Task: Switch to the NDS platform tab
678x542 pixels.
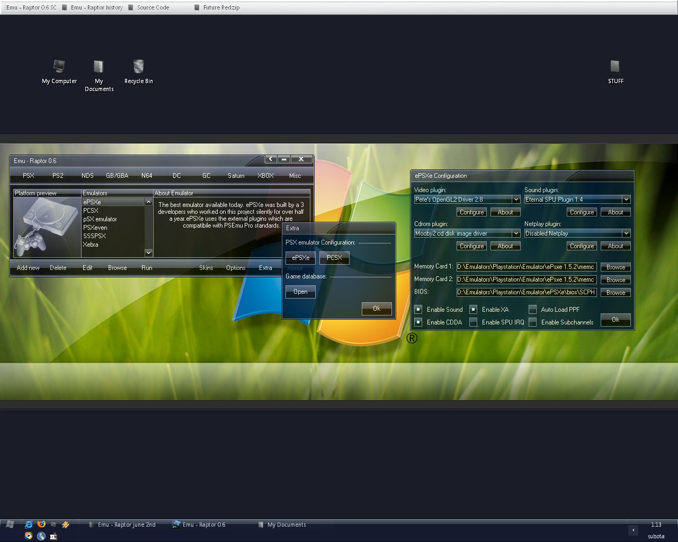Action: click(87, 175)
